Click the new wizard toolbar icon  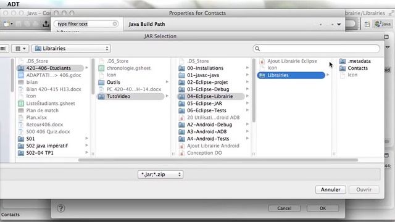(x=7, y=24)
